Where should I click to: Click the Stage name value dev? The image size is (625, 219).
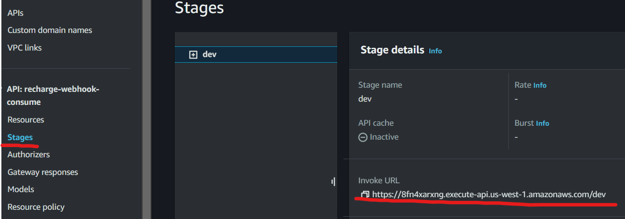[x=365, y=99]
